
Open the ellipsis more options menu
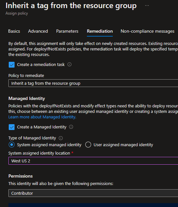[147, 5]
